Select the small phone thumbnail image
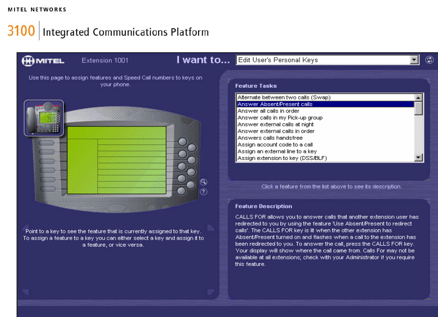 pyautogui.click(x=44, y=118)
